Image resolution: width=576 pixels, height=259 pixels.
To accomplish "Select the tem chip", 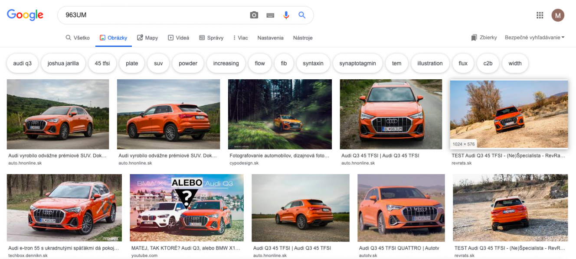I will coord(397,63).
